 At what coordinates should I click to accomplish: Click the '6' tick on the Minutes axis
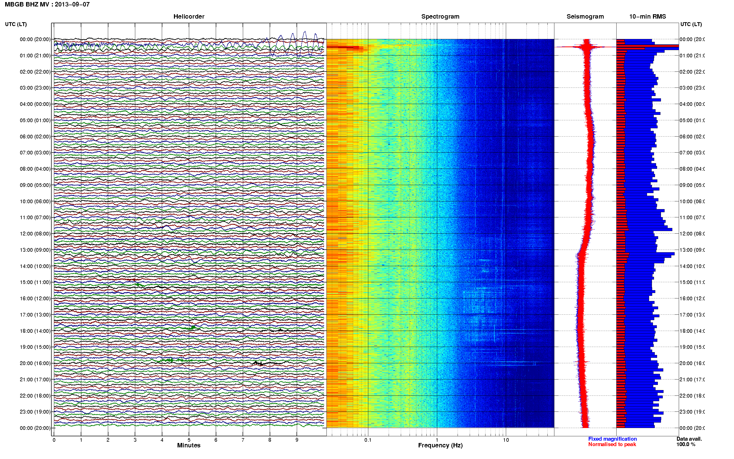click(216, 440)
